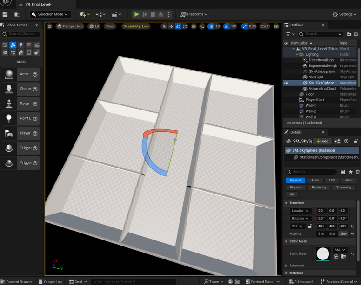Focus the Search Classes field

(x=21, y=34)
